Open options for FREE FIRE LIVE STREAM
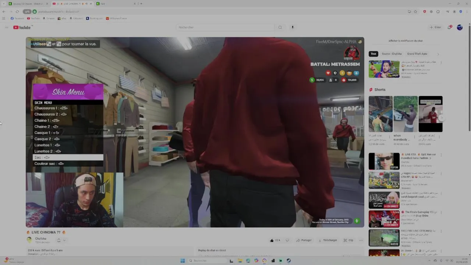 pyautogui.click(x=441, y=232)
